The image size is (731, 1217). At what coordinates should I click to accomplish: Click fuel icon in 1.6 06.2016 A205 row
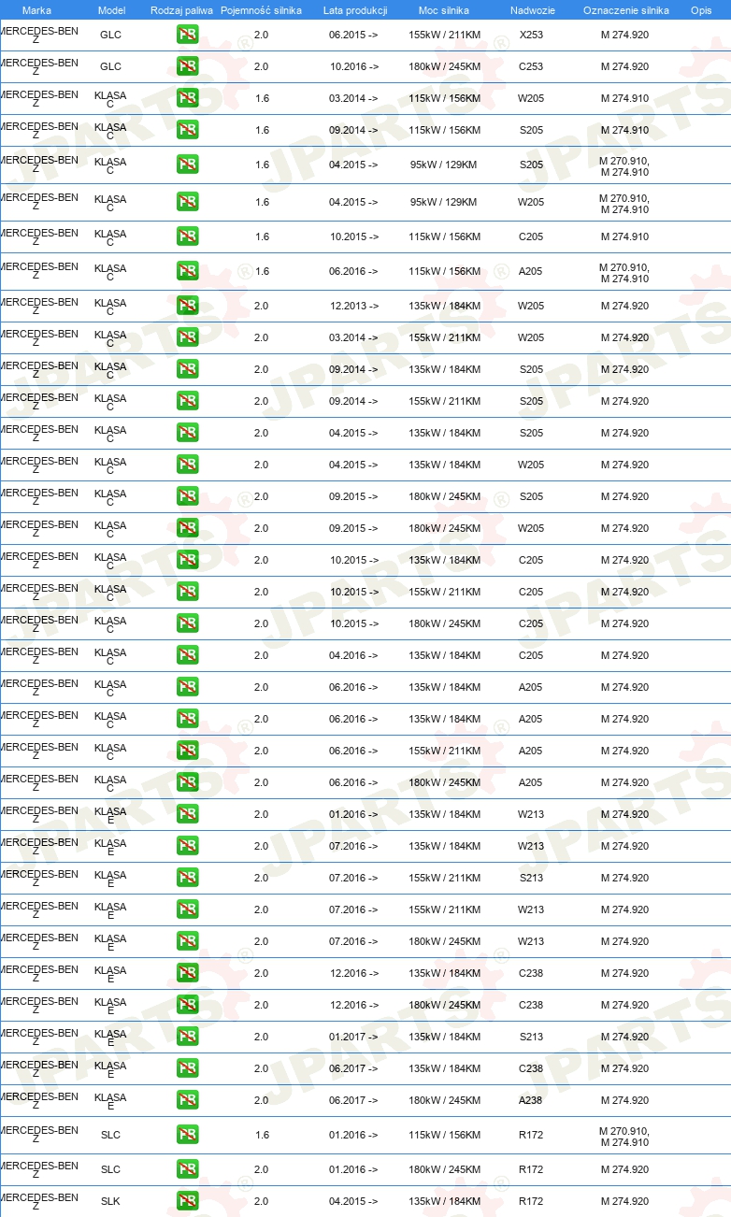[187, 272]
